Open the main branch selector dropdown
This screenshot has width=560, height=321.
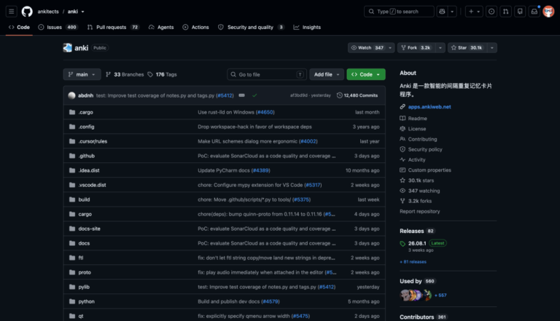pyautogui.click(x=82, y=74)
